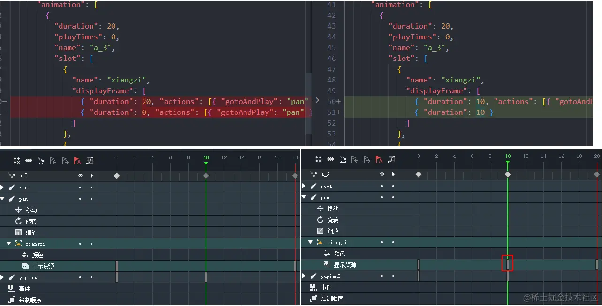Click the 绘制顺序 draw order icon in right timeline
Screen dimensions: 602x306
tap(313, 299)
